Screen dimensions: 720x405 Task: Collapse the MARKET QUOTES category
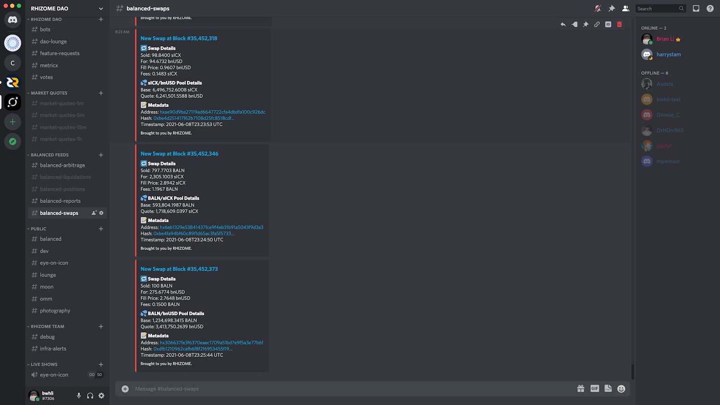click(49, 93)
